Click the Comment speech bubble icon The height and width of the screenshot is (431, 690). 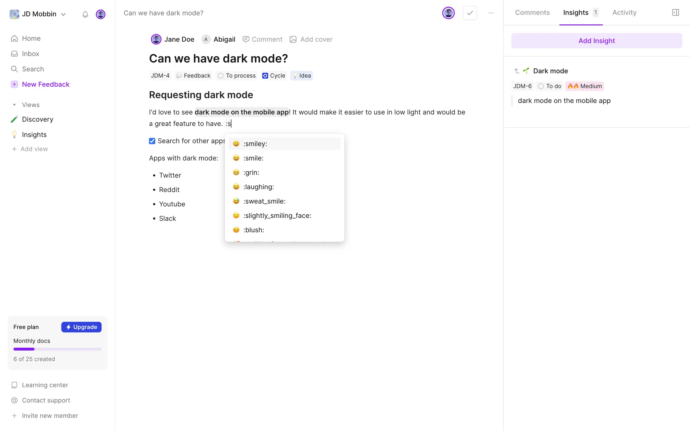[246, 40]
